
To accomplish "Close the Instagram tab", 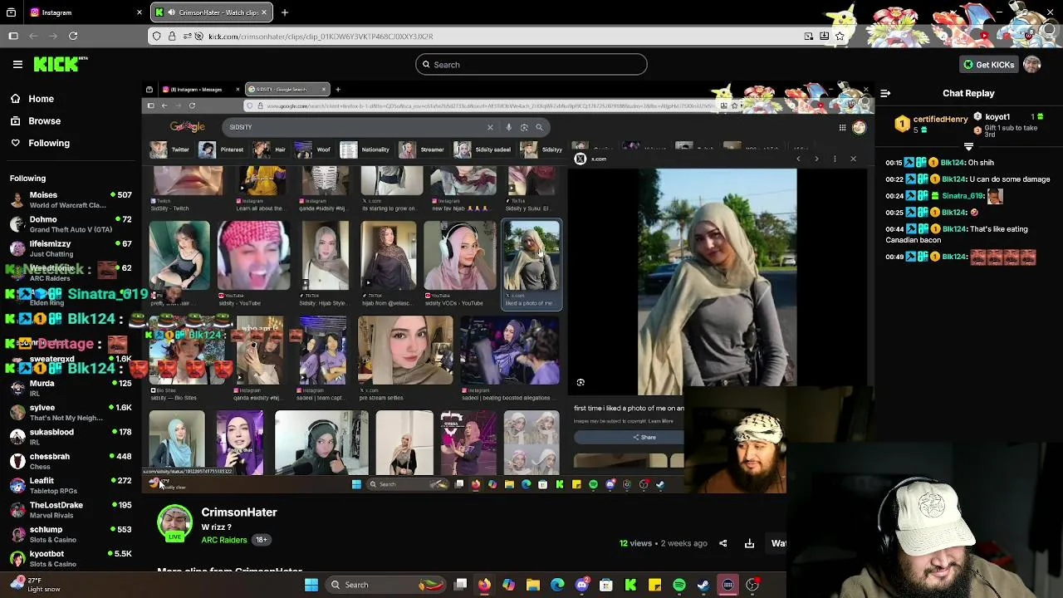I will click(x=139, y=12).
